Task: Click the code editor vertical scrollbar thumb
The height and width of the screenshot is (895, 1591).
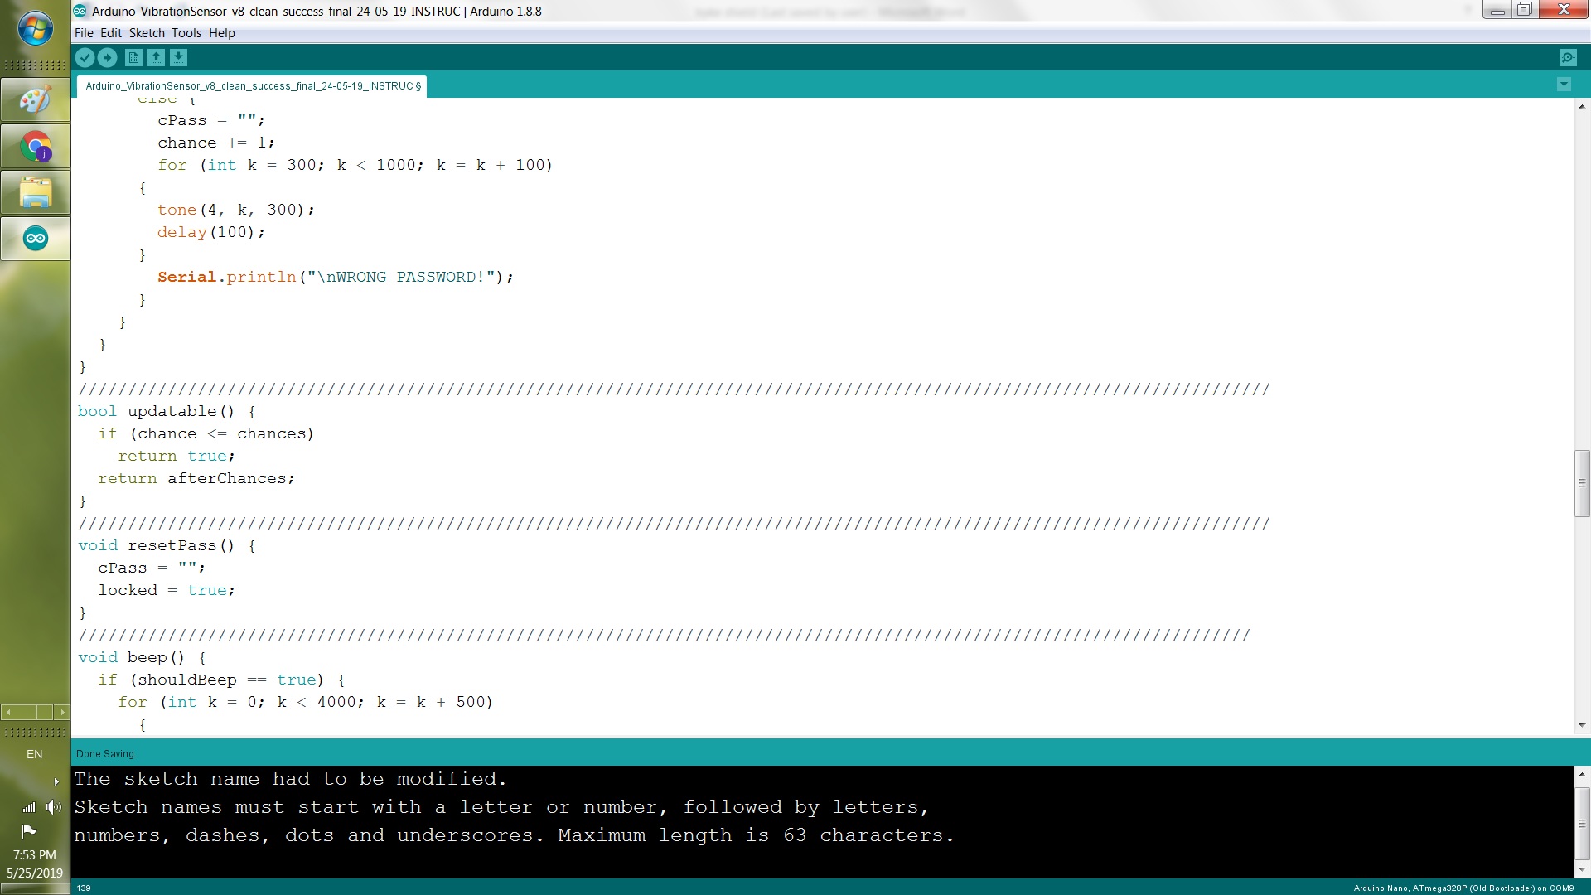Action: 1582,483
